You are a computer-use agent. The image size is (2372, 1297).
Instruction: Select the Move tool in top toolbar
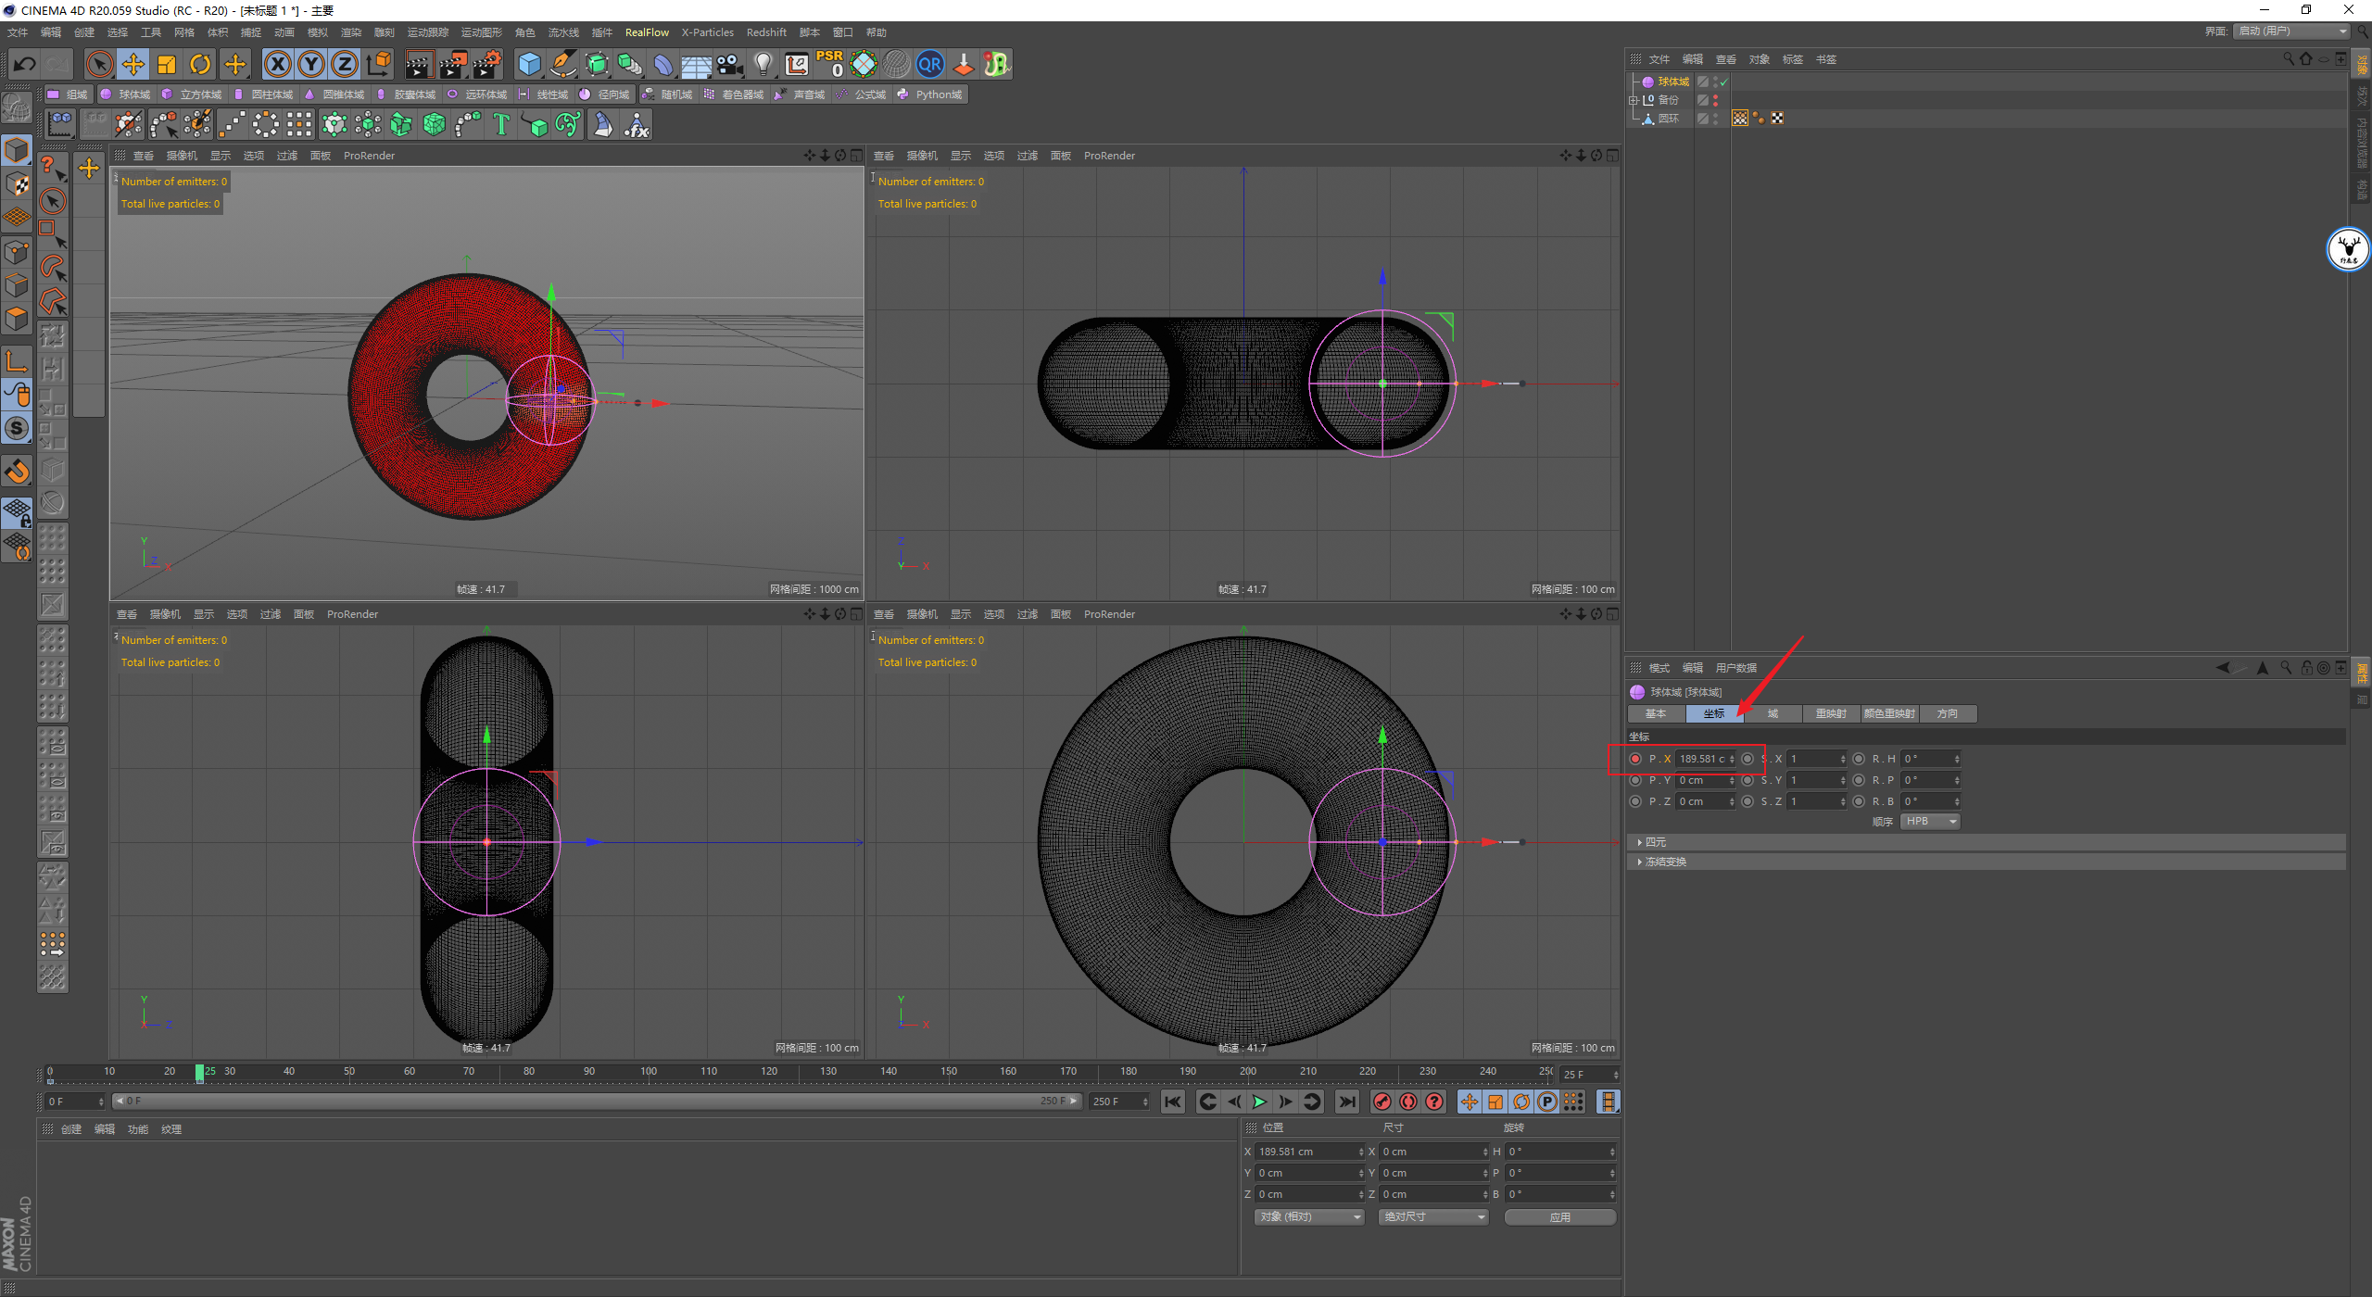133,64
